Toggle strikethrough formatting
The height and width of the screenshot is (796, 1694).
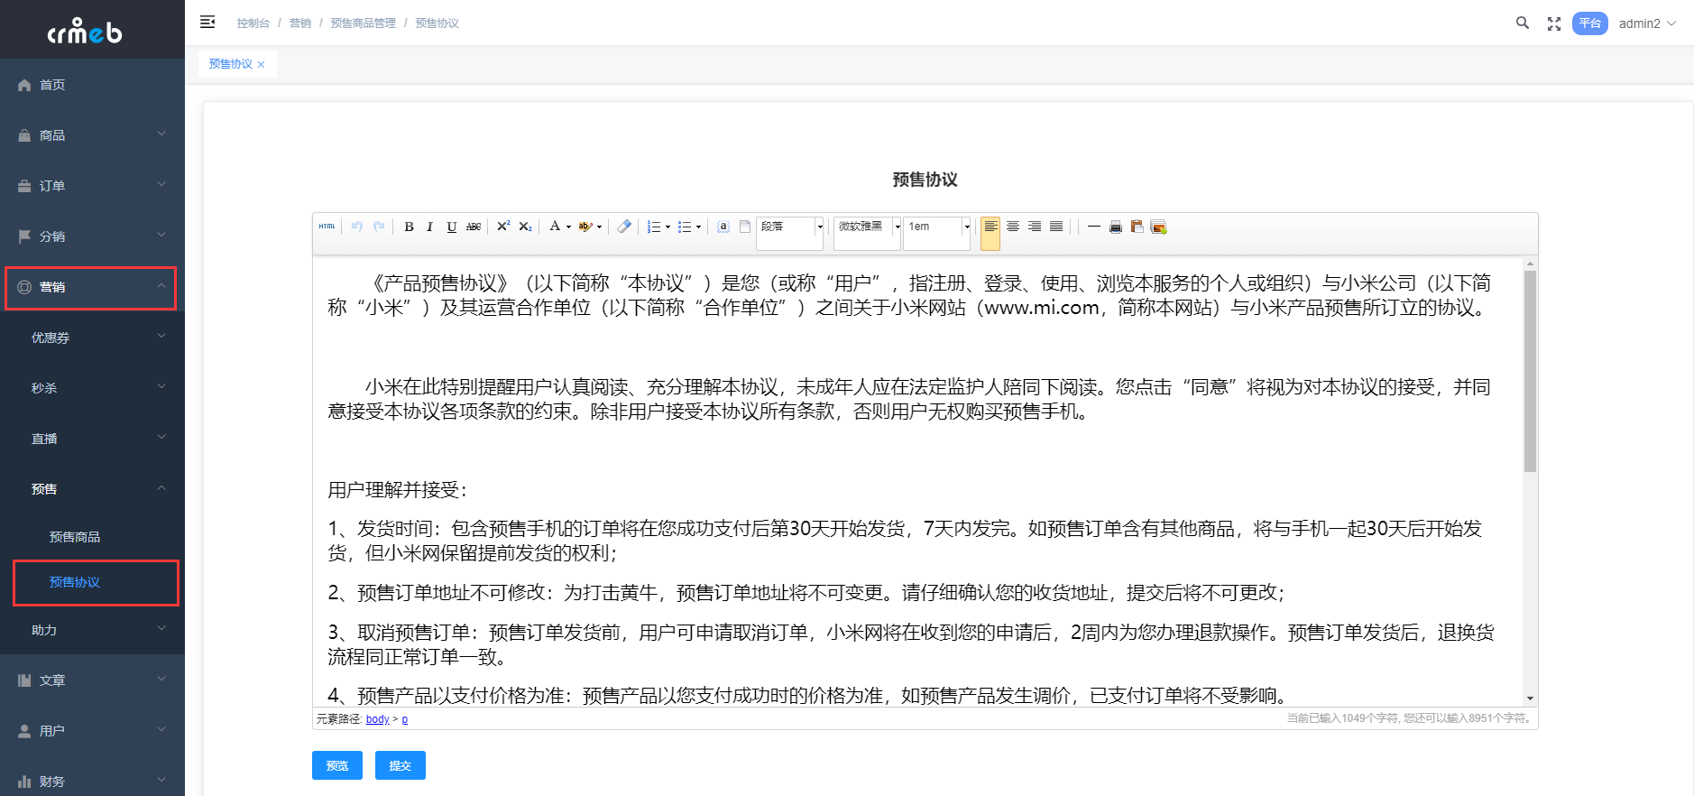[x=474, y=227]
